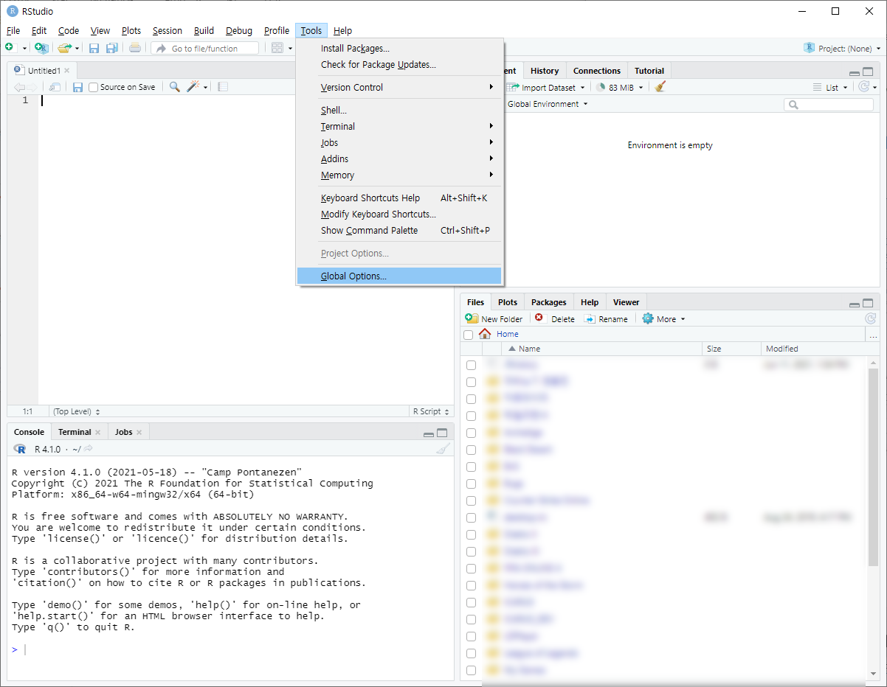The height and width of the screenshot is (687, 887).
Task: Select Global Options... menu entry
Action: (x=399, y=276)
